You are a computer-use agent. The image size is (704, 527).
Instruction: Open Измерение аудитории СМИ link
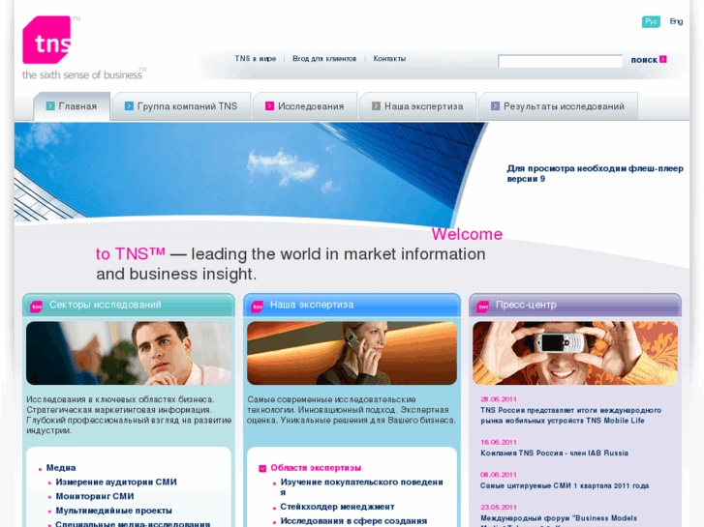click(116, 483)
